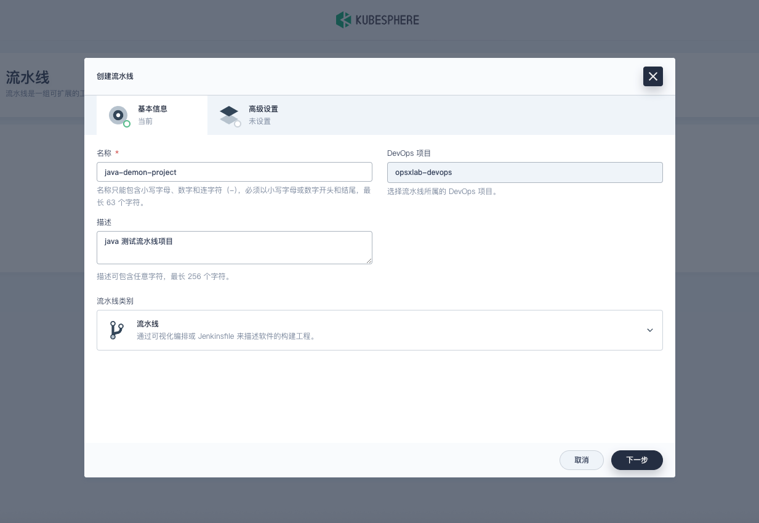
Task: Click the KUBESPHERE wordmark text
Action: 387,20
